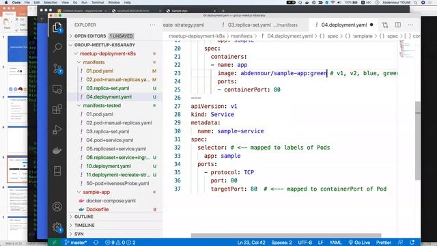
Task: Open the Terminal menu in menu bar
Action: pyautogui.click(x=98, y=3)
